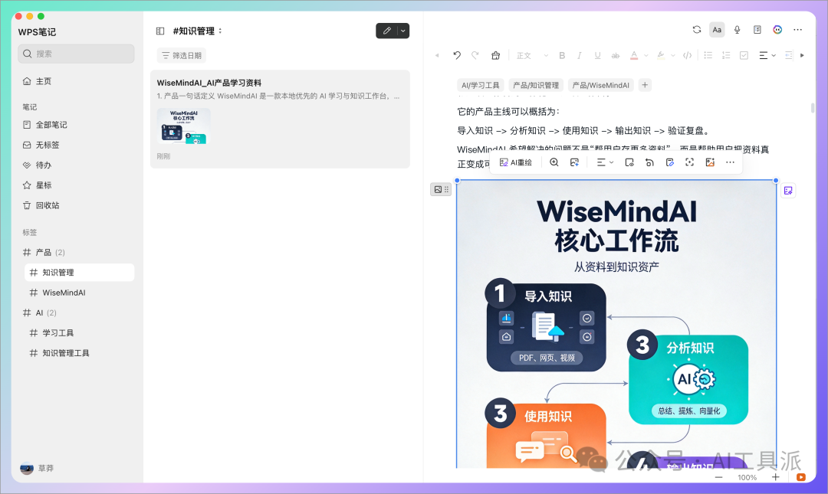Toggle bulleted list
The image size is (828, 494).
708,55
